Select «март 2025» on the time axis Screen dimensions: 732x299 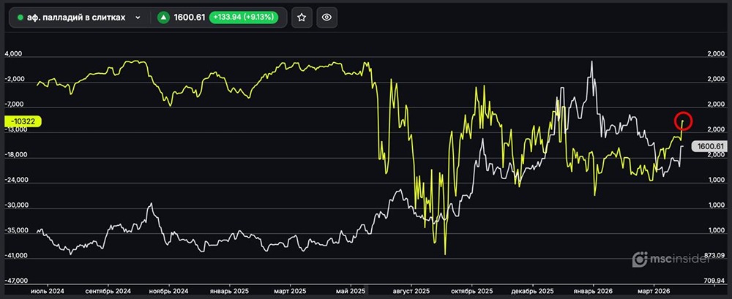tap(291, 291)
